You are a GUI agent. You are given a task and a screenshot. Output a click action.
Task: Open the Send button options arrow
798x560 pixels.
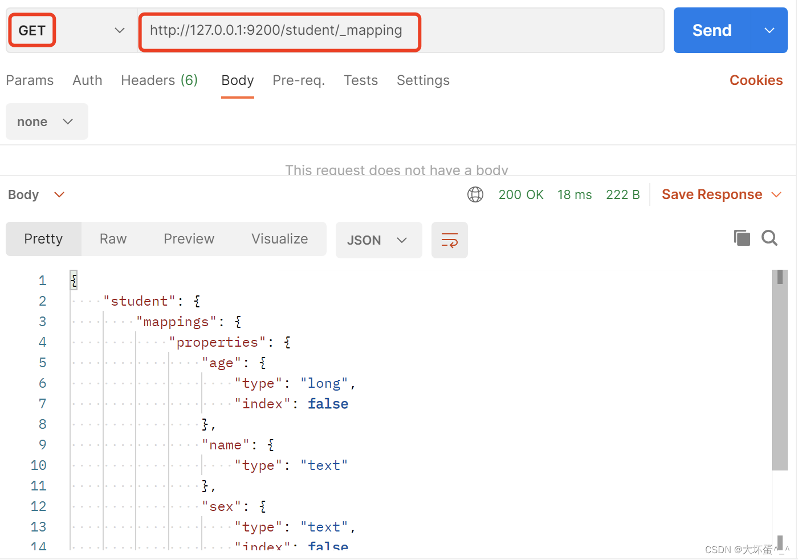click(x=769, y=30)
